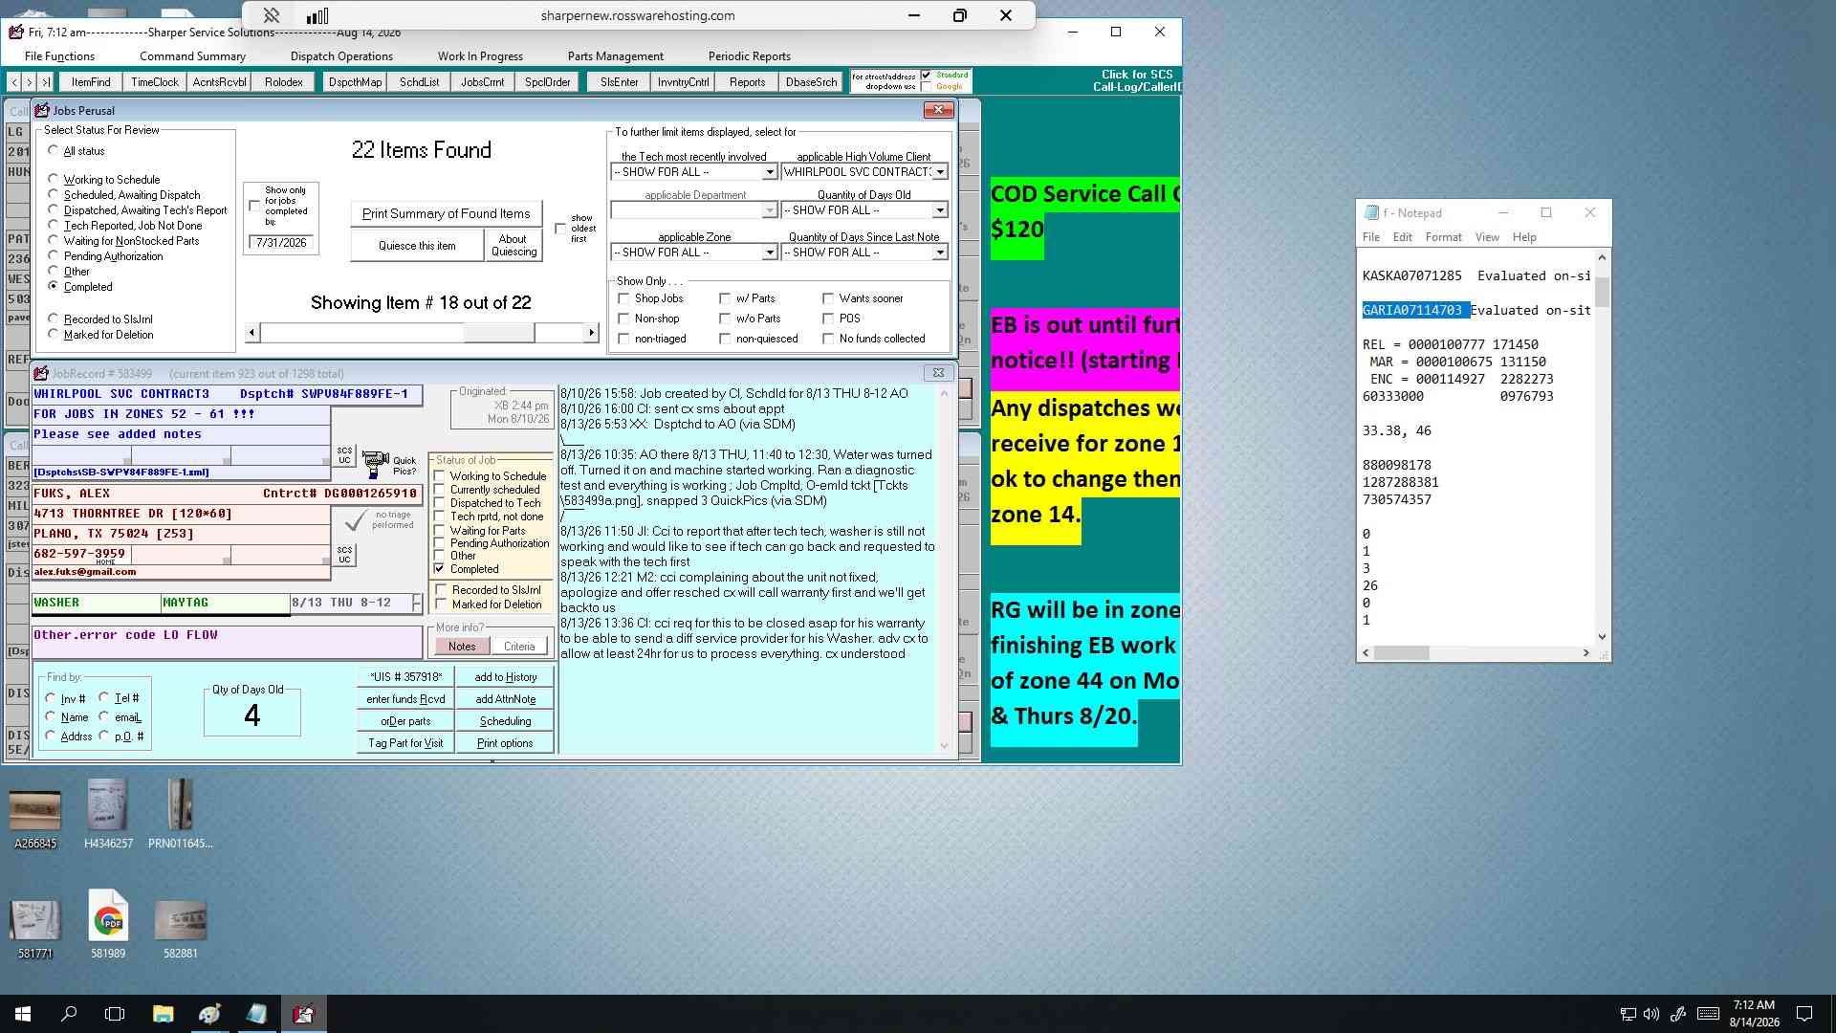Enable the Shop Jobs checkbox

point(624,298)
